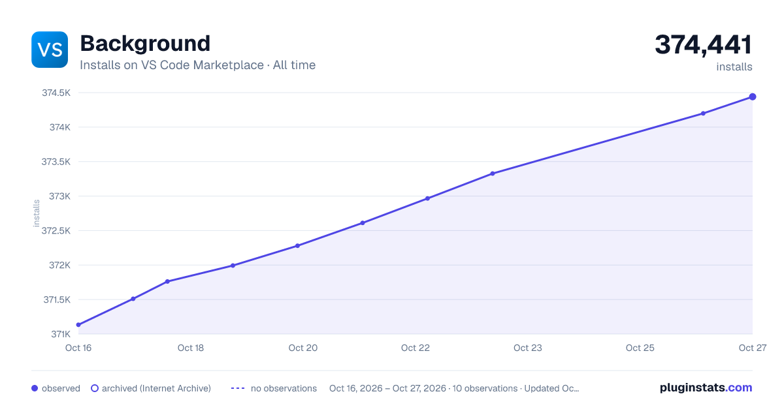The width and height of the screenshot is (784, 411).
Task: Click the 'Installs on VS Code Marketplace · All time' subtitle
Action: [x=197, y=65]
